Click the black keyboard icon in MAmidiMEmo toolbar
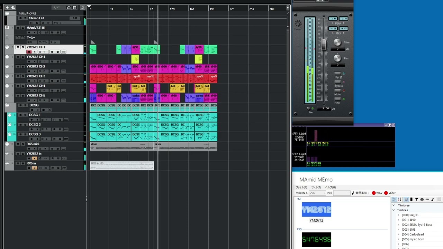 point(412,200)
